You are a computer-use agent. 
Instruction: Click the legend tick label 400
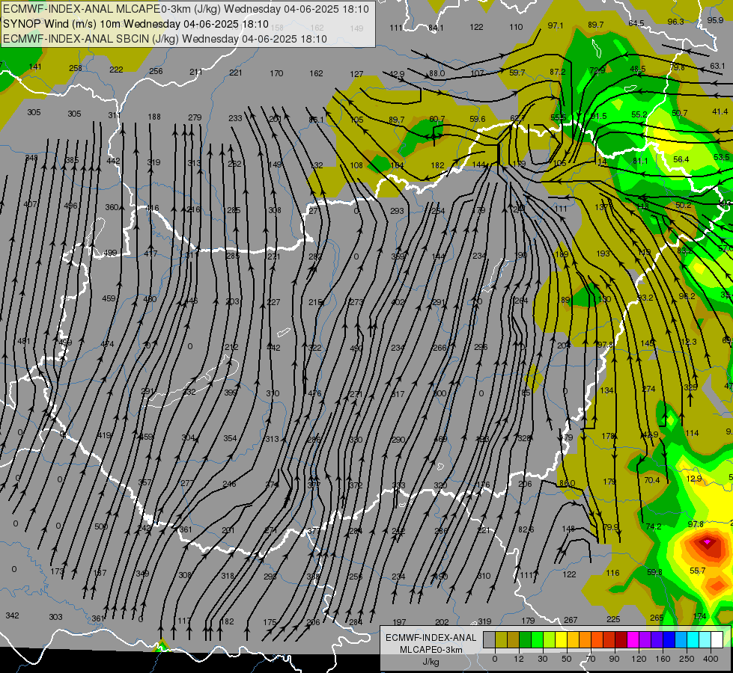[x=711, y=659]
